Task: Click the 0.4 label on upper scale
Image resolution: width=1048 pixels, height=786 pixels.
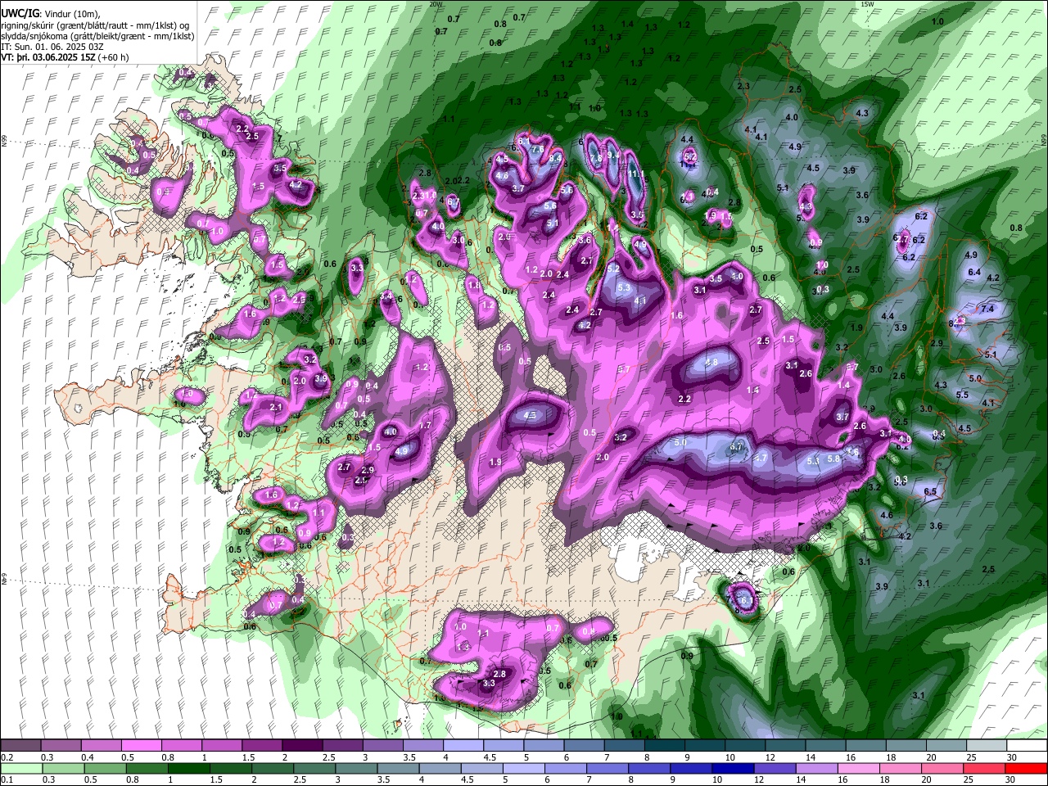Action: (87, 757)
